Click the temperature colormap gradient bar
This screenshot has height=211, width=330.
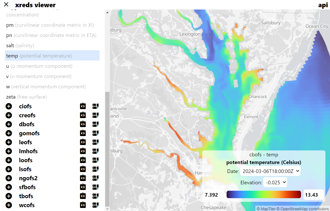264,195
